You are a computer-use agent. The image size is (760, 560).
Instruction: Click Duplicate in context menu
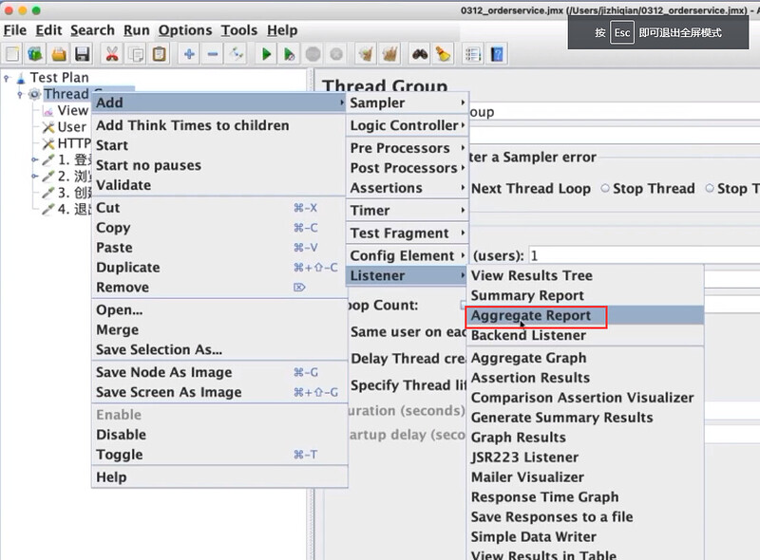click(219, 268)
